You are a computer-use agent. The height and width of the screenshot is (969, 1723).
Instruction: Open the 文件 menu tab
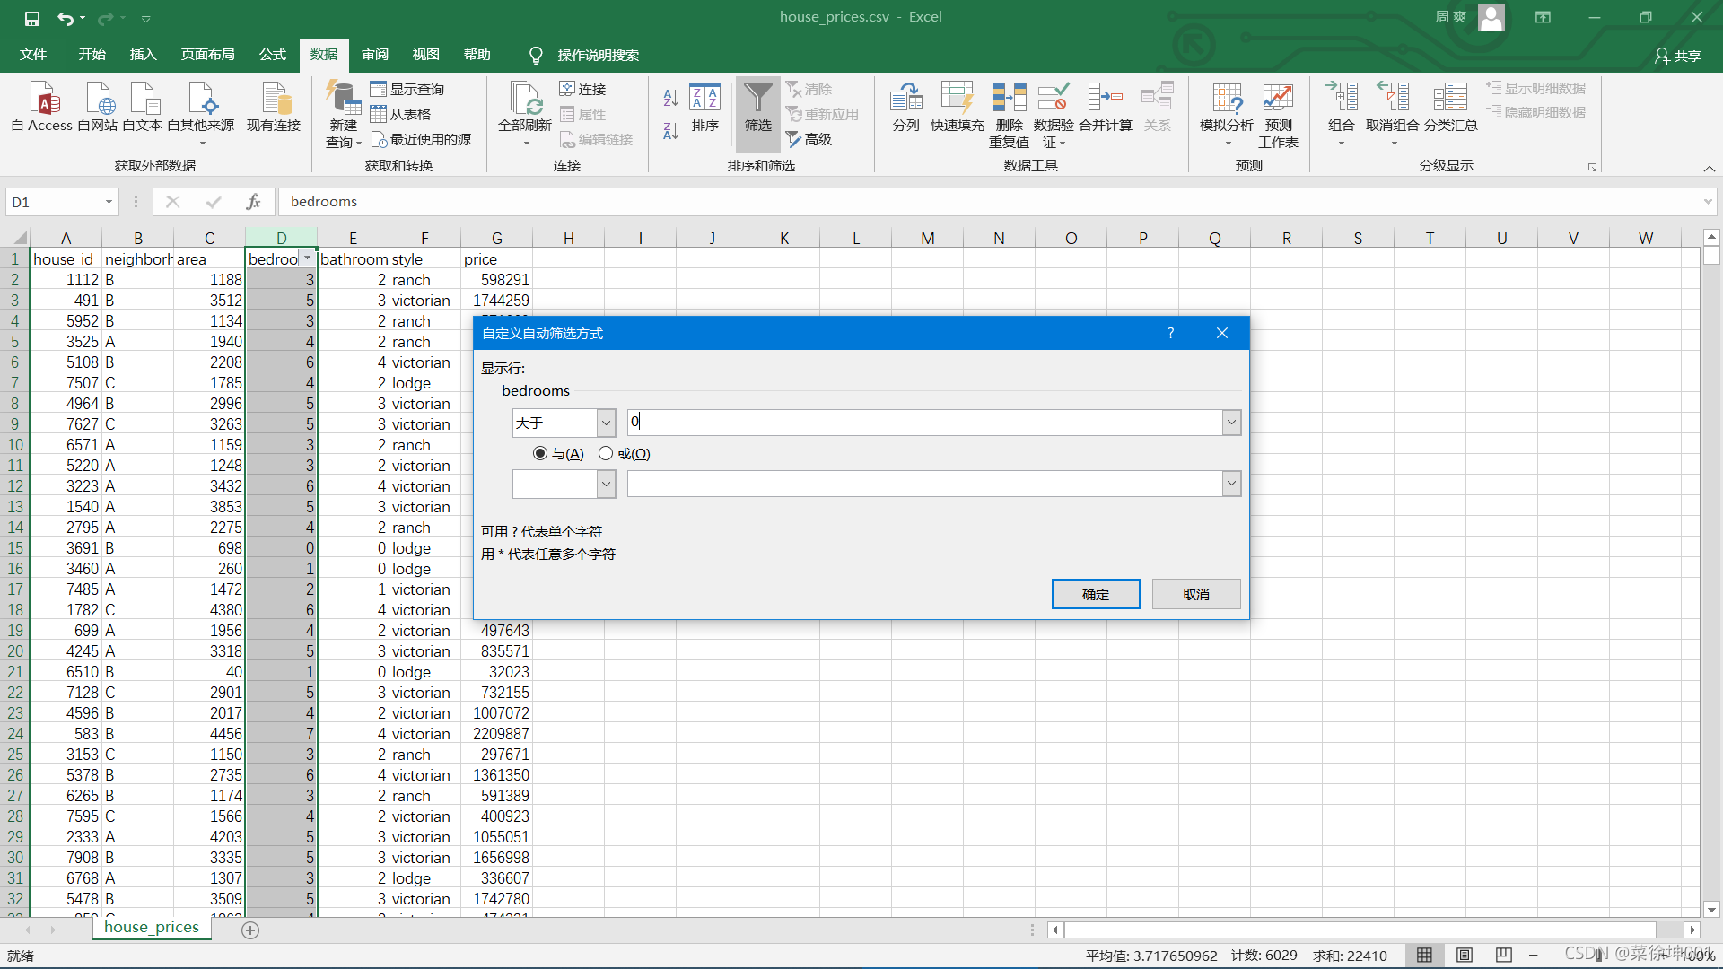point(33,55)
